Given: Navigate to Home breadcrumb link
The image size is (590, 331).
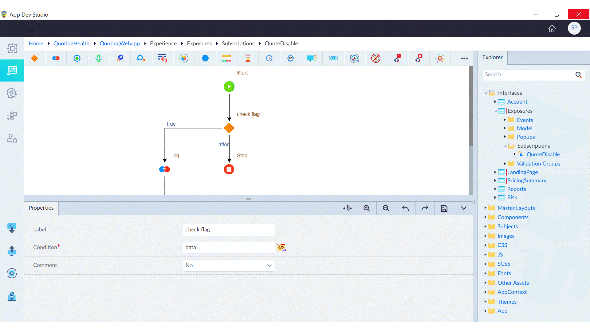Looking at the screenshot, I should [36, 44].
